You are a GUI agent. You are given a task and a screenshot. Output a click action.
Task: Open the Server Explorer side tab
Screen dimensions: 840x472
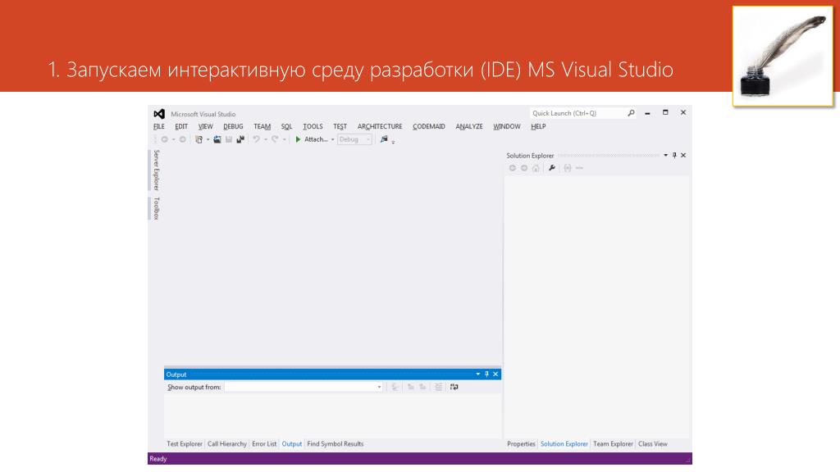pos(156,170)
